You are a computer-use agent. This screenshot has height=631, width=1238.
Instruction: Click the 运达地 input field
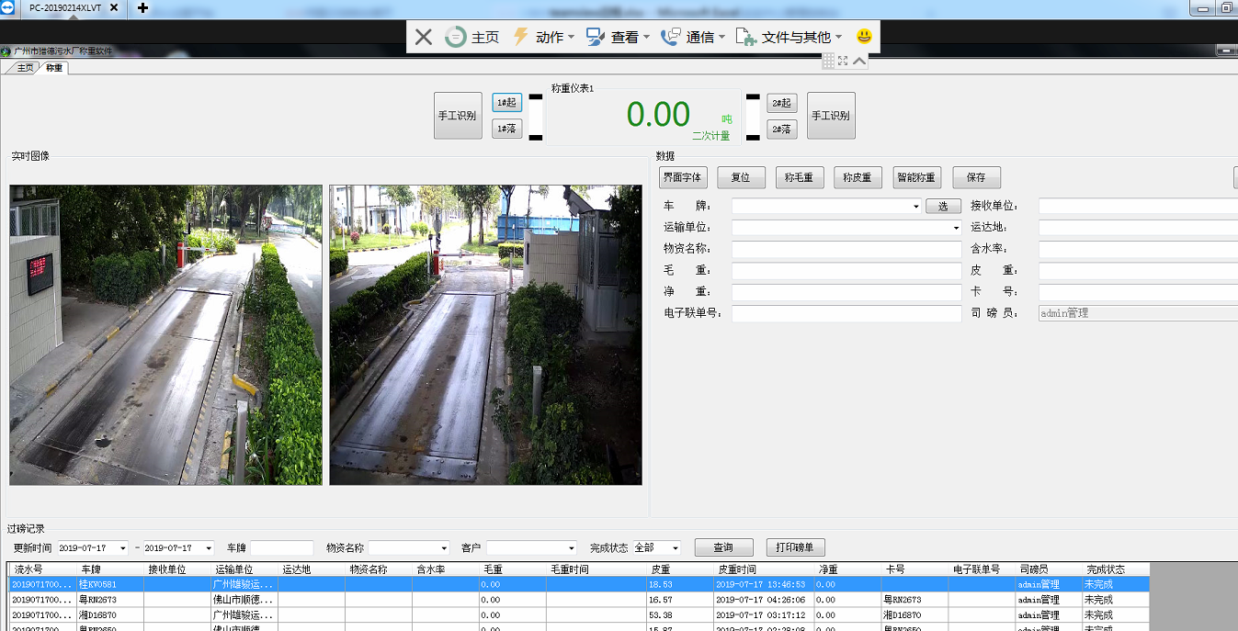(1138, 228)
